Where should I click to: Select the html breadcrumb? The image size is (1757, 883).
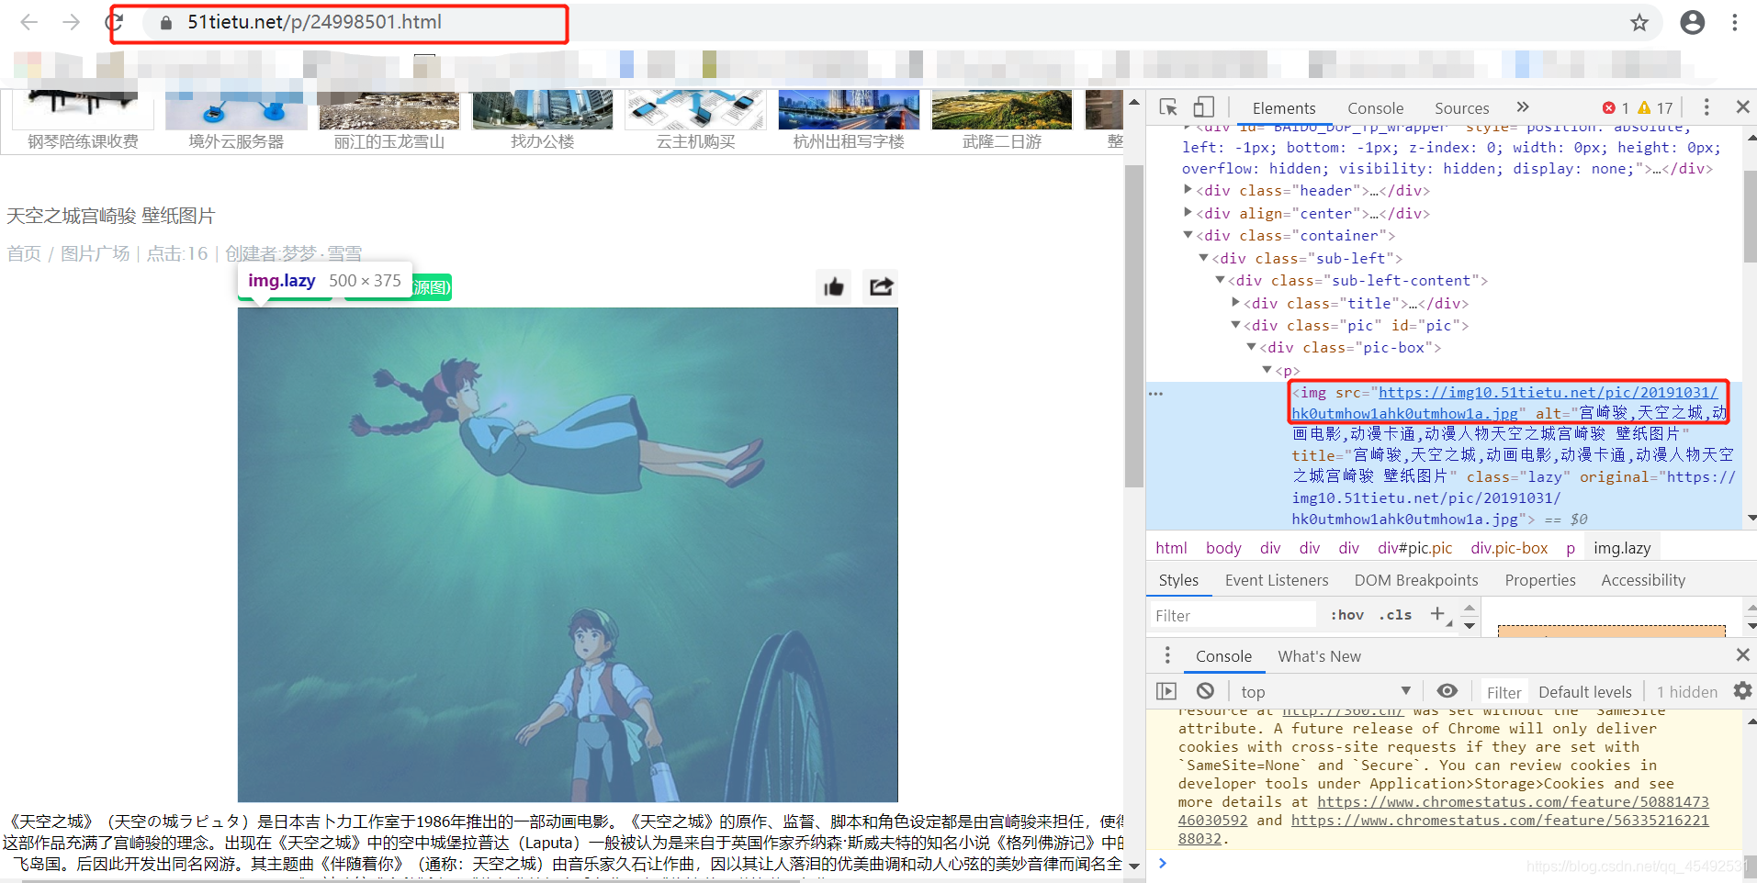[x=1171, y=548]
